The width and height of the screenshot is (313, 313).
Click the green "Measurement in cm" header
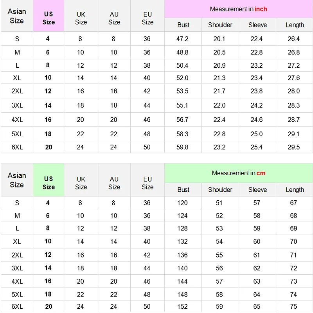(238, 173)
